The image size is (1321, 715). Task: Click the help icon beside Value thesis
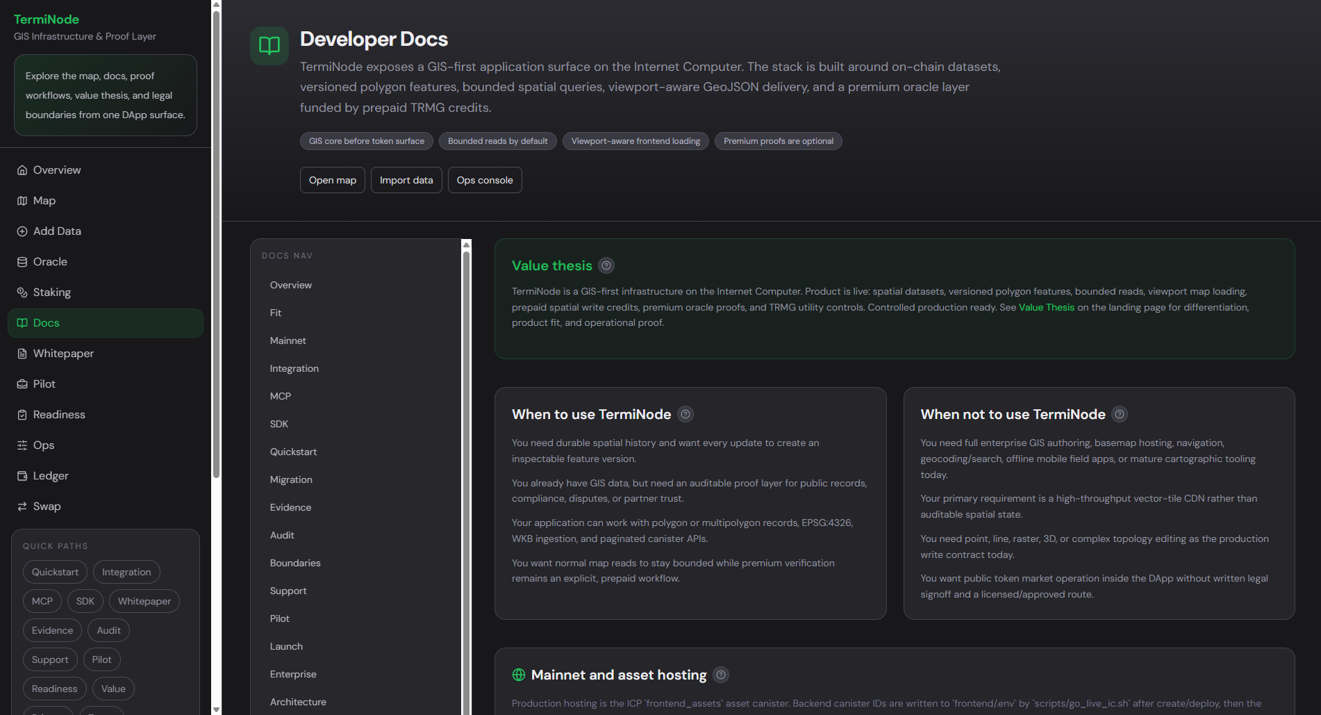pos(606,265)
